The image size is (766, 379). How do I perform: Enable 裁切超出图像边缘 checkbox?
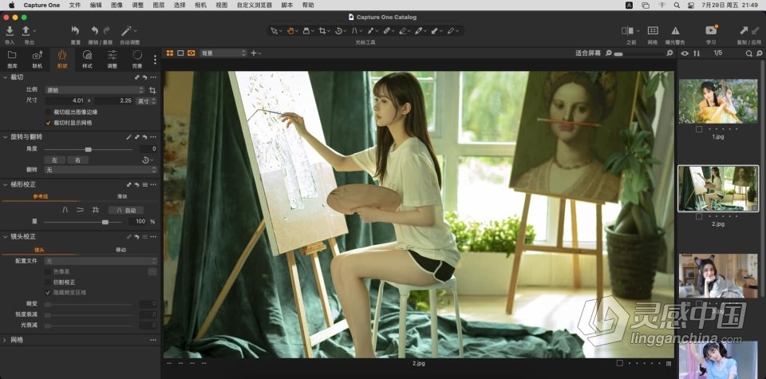tap(48, 112)
